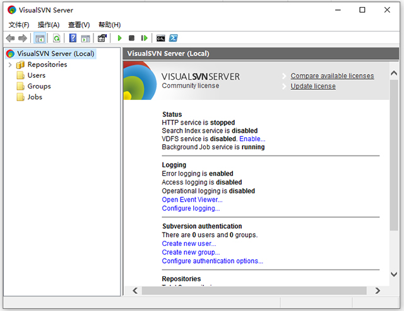Start the server with green play icon
The width and height of the screenshot is (404, 311).
[119, 39]
